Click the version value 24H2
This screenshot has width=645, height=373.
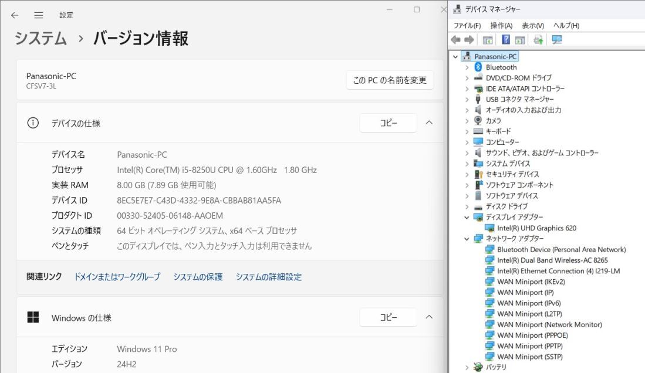127,364
